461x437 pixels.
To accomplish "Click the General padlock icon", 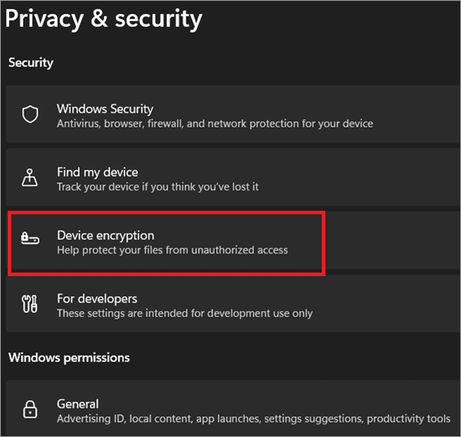I will tap(30, 409).
